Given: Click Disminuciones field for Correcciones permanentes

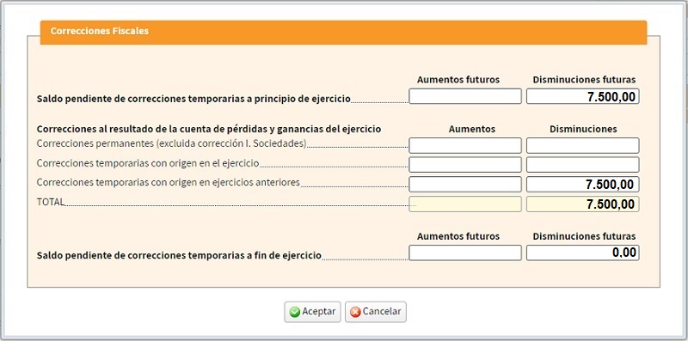Looking at the screenshot, I should coord(583,145).
